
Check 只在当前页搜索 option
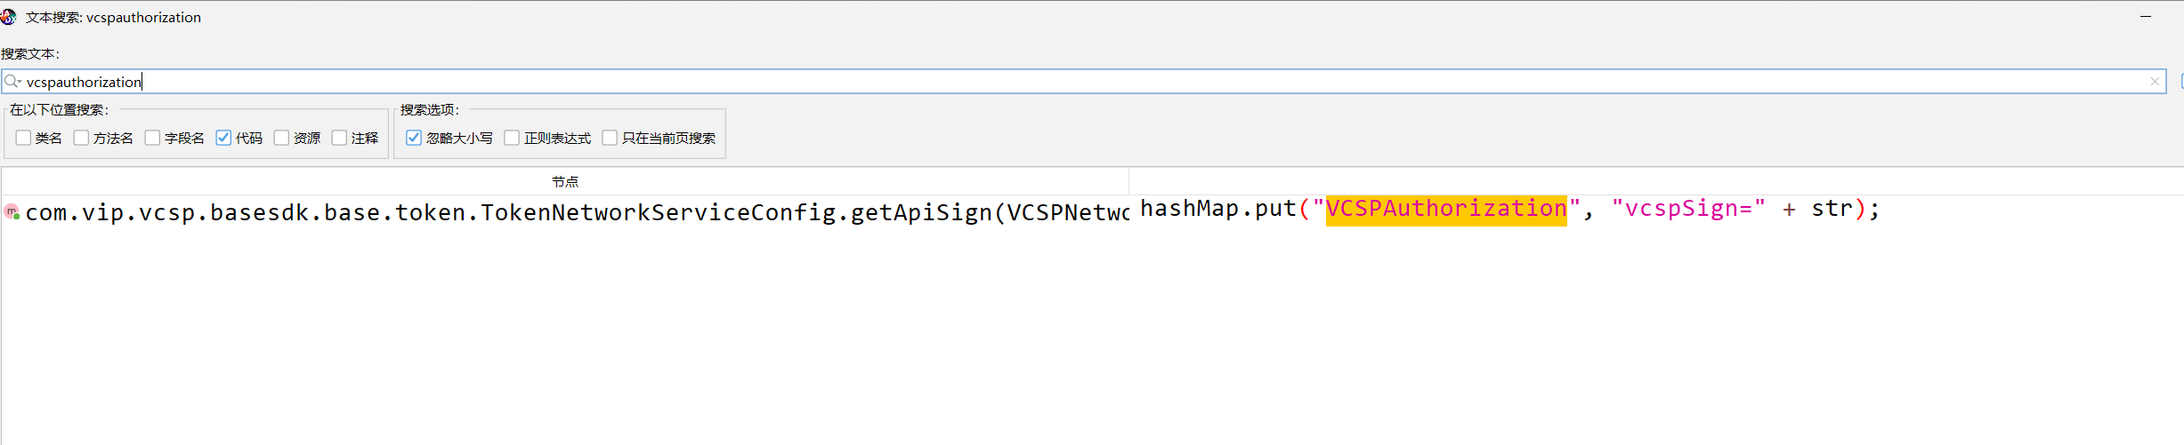(610, 138)
